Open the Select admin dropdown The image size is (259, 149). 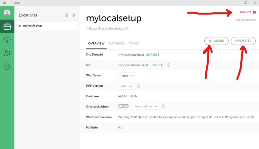146,106
